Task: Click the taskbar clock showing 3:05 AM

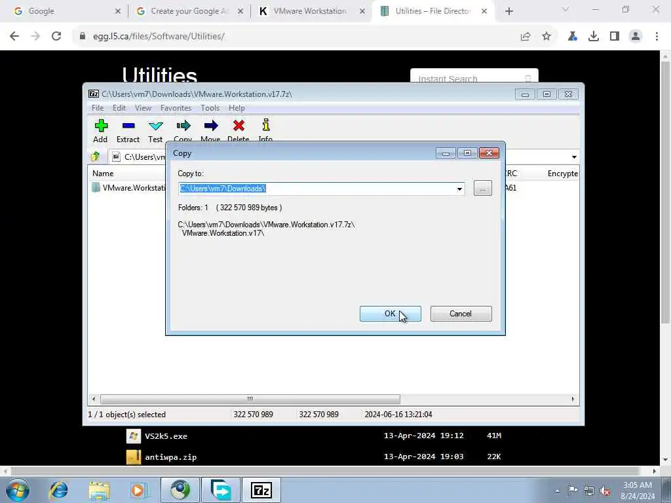Action: [638, 491]
